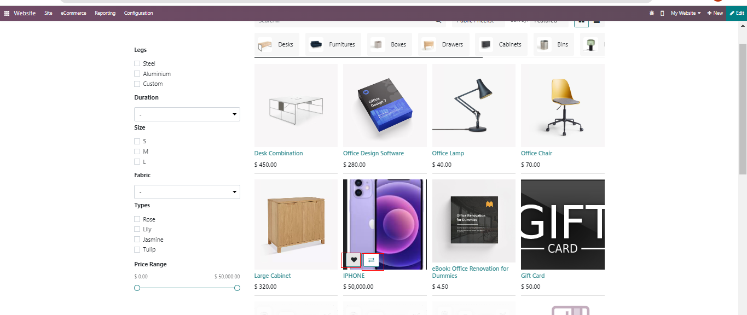Click the right handle of Price Range slider
747x315 pixels.
pyautogui.click(x=237, y=288)
